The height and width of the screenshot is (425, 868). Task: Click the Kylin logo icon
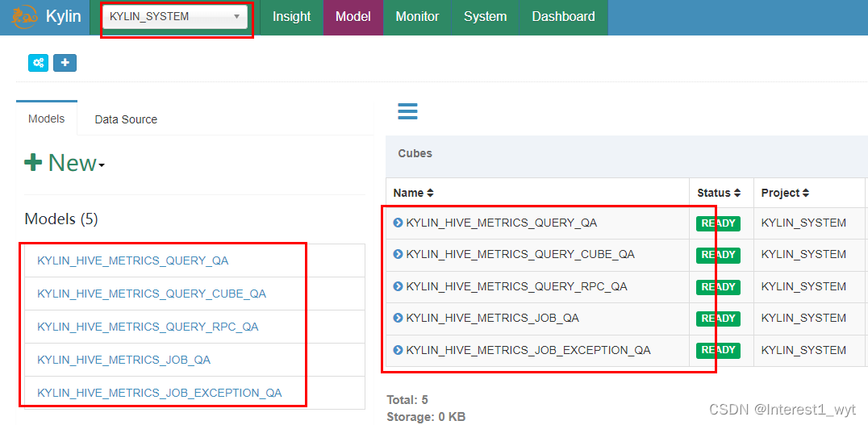click(x=24, y=17)
